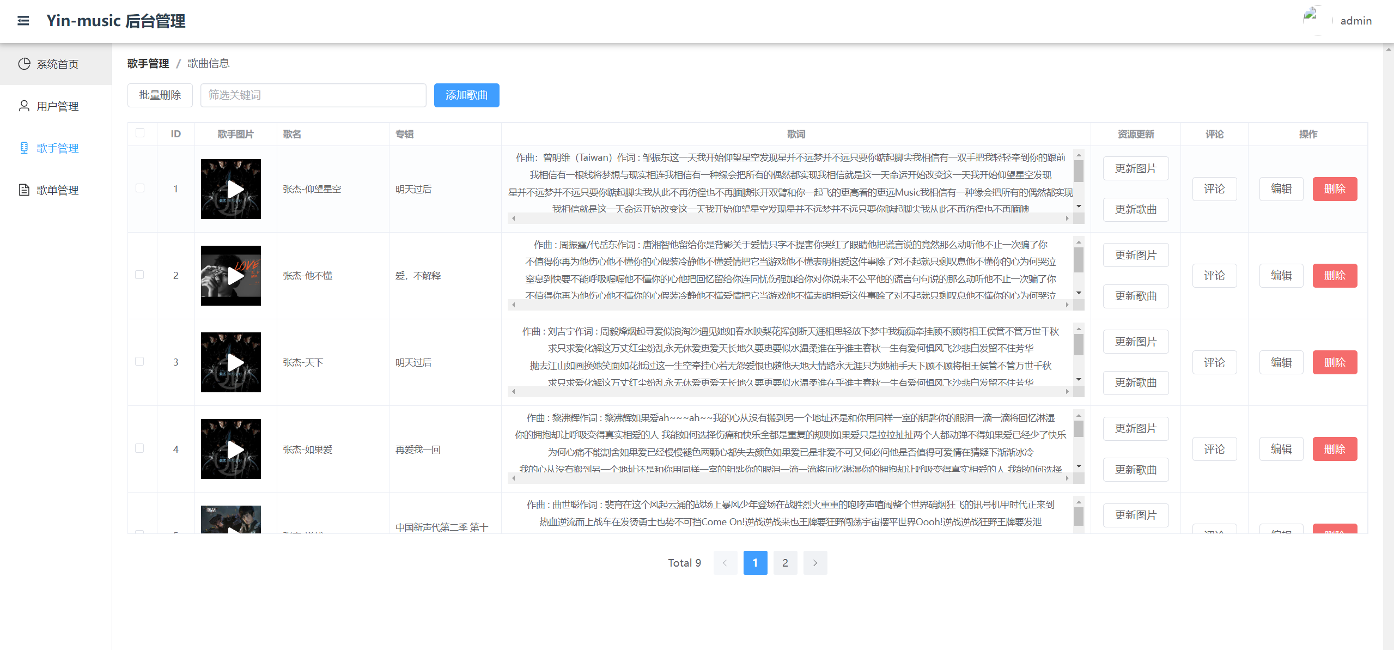
Task: Focus the 筛选关键词 search field
Action: pos(313,95)
